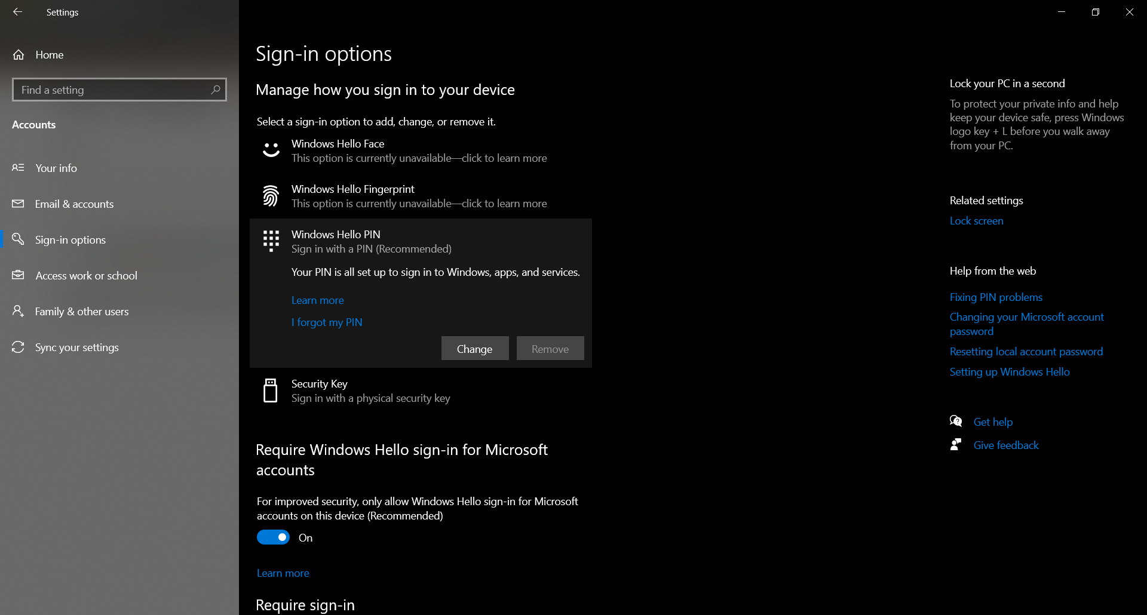Click the Sign-in options page title

324,54
